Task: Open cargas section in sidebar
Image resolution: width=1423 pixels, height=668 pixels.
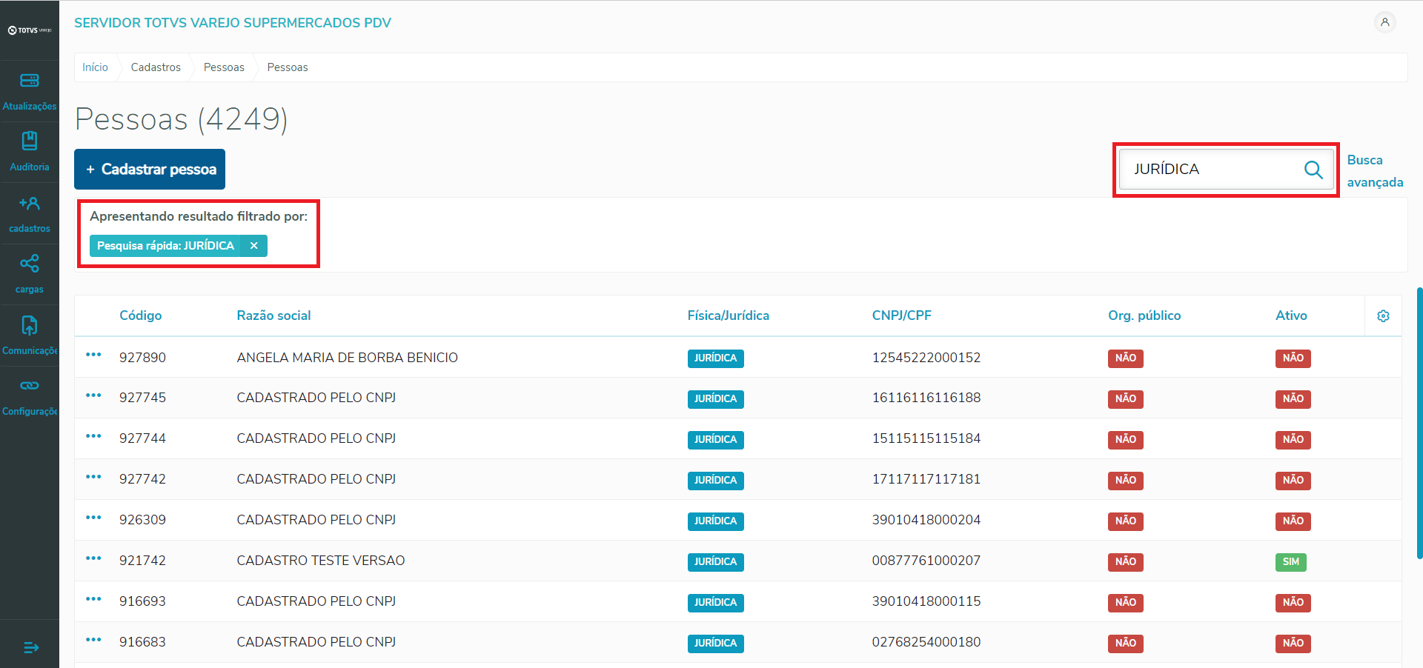Action: click(30, 274)
